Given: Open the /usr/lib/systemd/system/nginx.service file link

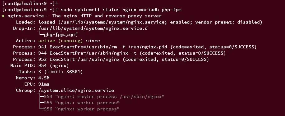Looking at the screenshot, I should [113, 22].
